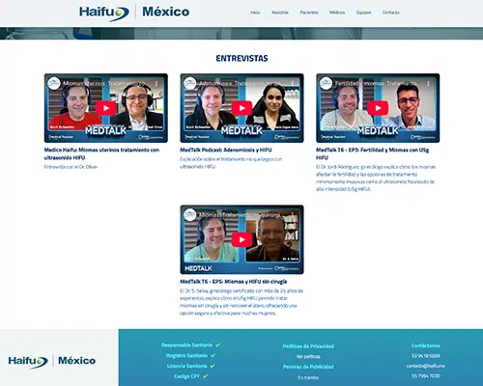Open channel avatar on Adenomiosis video
Viewport: 483px width, 386px height.
pyautogui.click(x=190, y=83)
